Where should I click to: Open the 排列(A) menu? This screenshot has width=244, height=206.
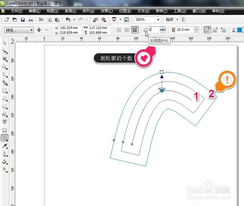tap(88, 11)
